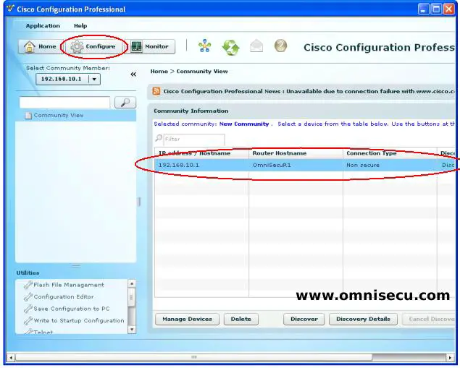
Task: Collapse left pane with double-chevron icon
Action: (x=133, y=74)
